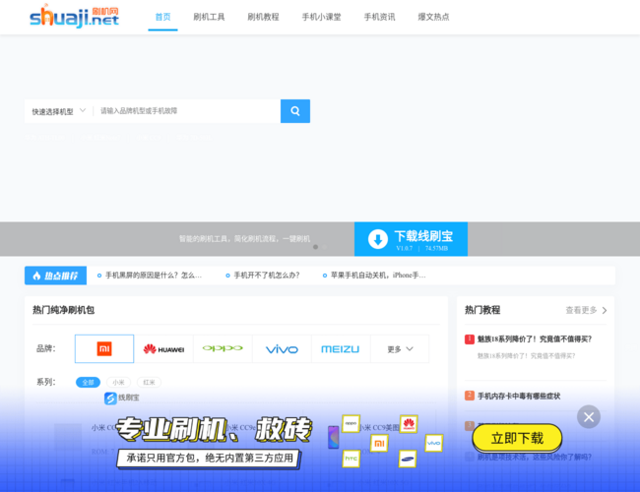
Task: Select the Huawei brand logo
Action: [163, 348]
